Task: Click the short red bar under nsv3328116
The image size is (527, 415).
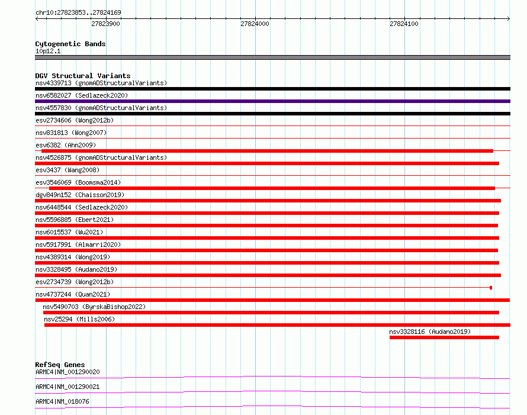Action: pos(444,337)
